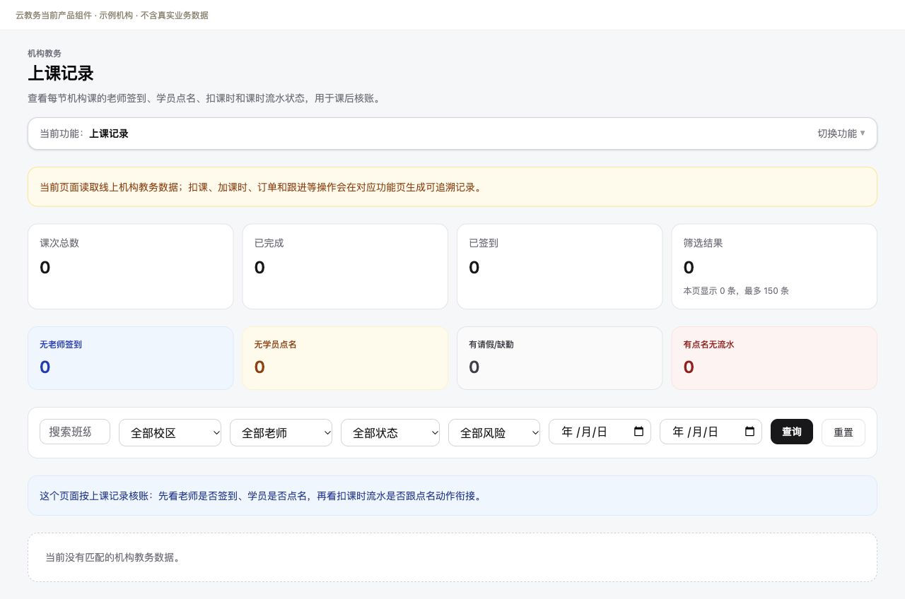Select the 有请假/缺勤 stat card
Image resolution: width=905 pixels, height=599 pixels.
click(560, 358)
